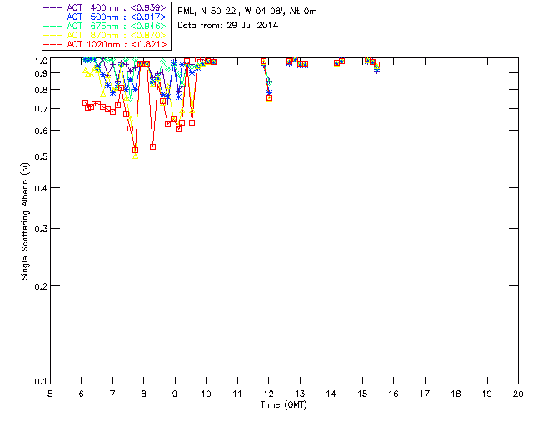
Task: Click the y-axis tick label 0.1
Action: (x=41, y=382)
